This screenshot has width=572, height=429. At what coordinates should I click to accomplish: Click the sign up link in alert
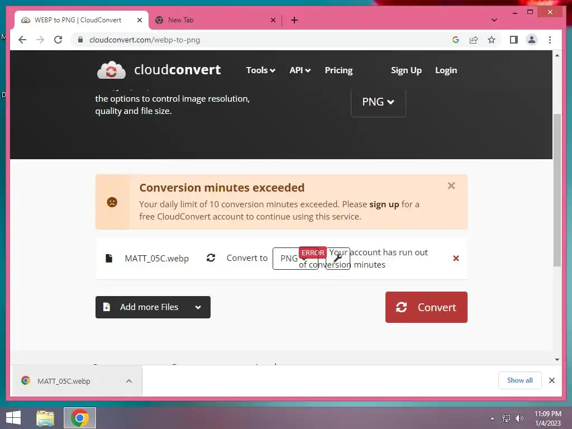click(384, 204)
